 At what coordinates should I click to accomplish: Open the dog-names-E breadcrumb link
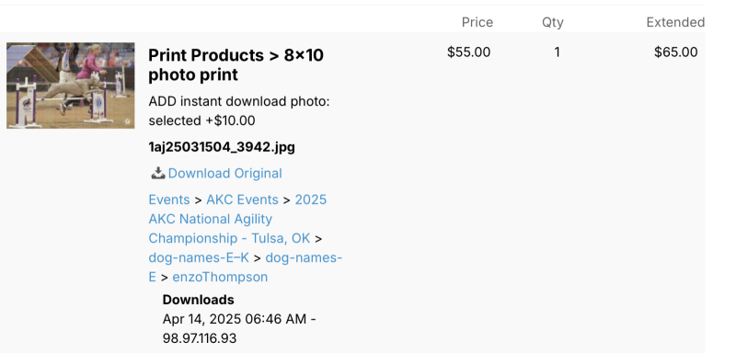click(245, 268)
